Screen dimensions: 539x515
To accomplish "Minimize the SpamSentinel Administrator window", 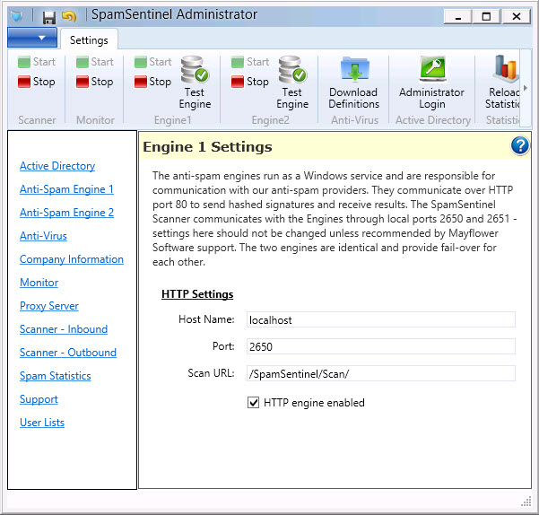I will click(x=458, y=16).
